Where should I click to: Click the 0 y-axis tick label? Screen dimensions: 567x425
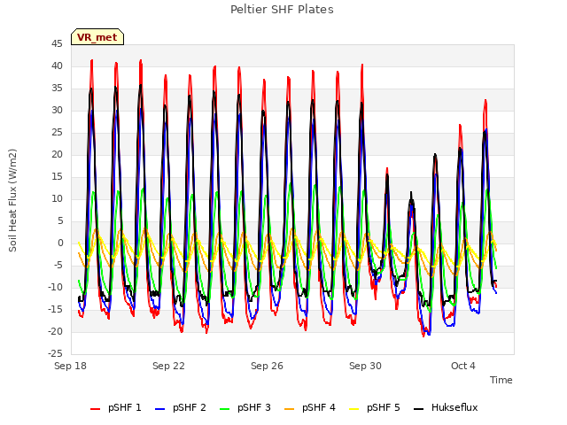click(60, 243)
